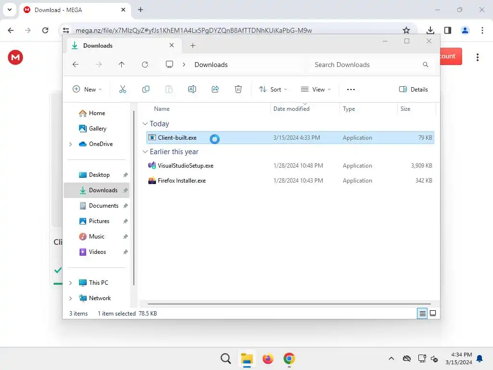Open a new Chrome tab

[141, 10]
